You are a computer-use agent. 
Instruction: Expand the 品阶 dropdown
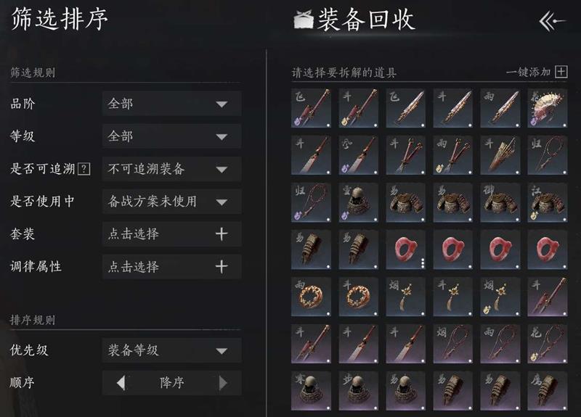click(172, 104)
